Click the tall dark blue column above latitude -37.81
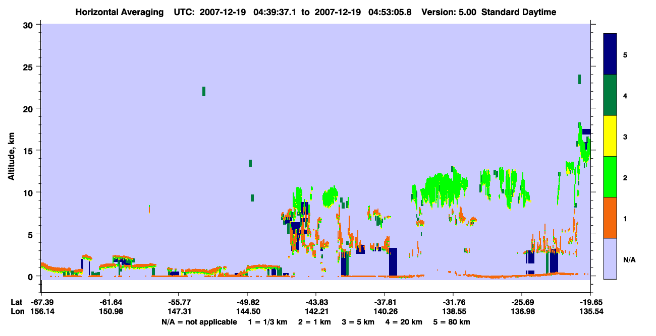 [393, 261]
